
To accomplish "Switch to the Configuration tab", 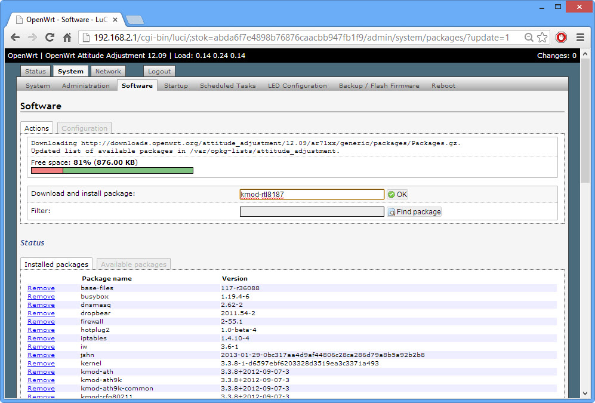I will [x=84, y=128].
